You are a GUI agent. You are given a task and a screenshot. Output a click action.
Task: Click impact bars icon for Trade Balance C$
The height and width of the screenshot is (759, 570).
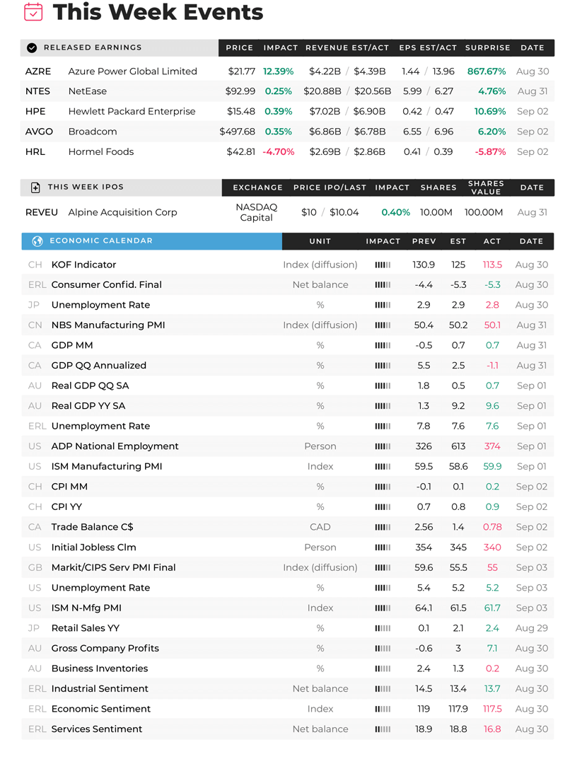point(383,527)
